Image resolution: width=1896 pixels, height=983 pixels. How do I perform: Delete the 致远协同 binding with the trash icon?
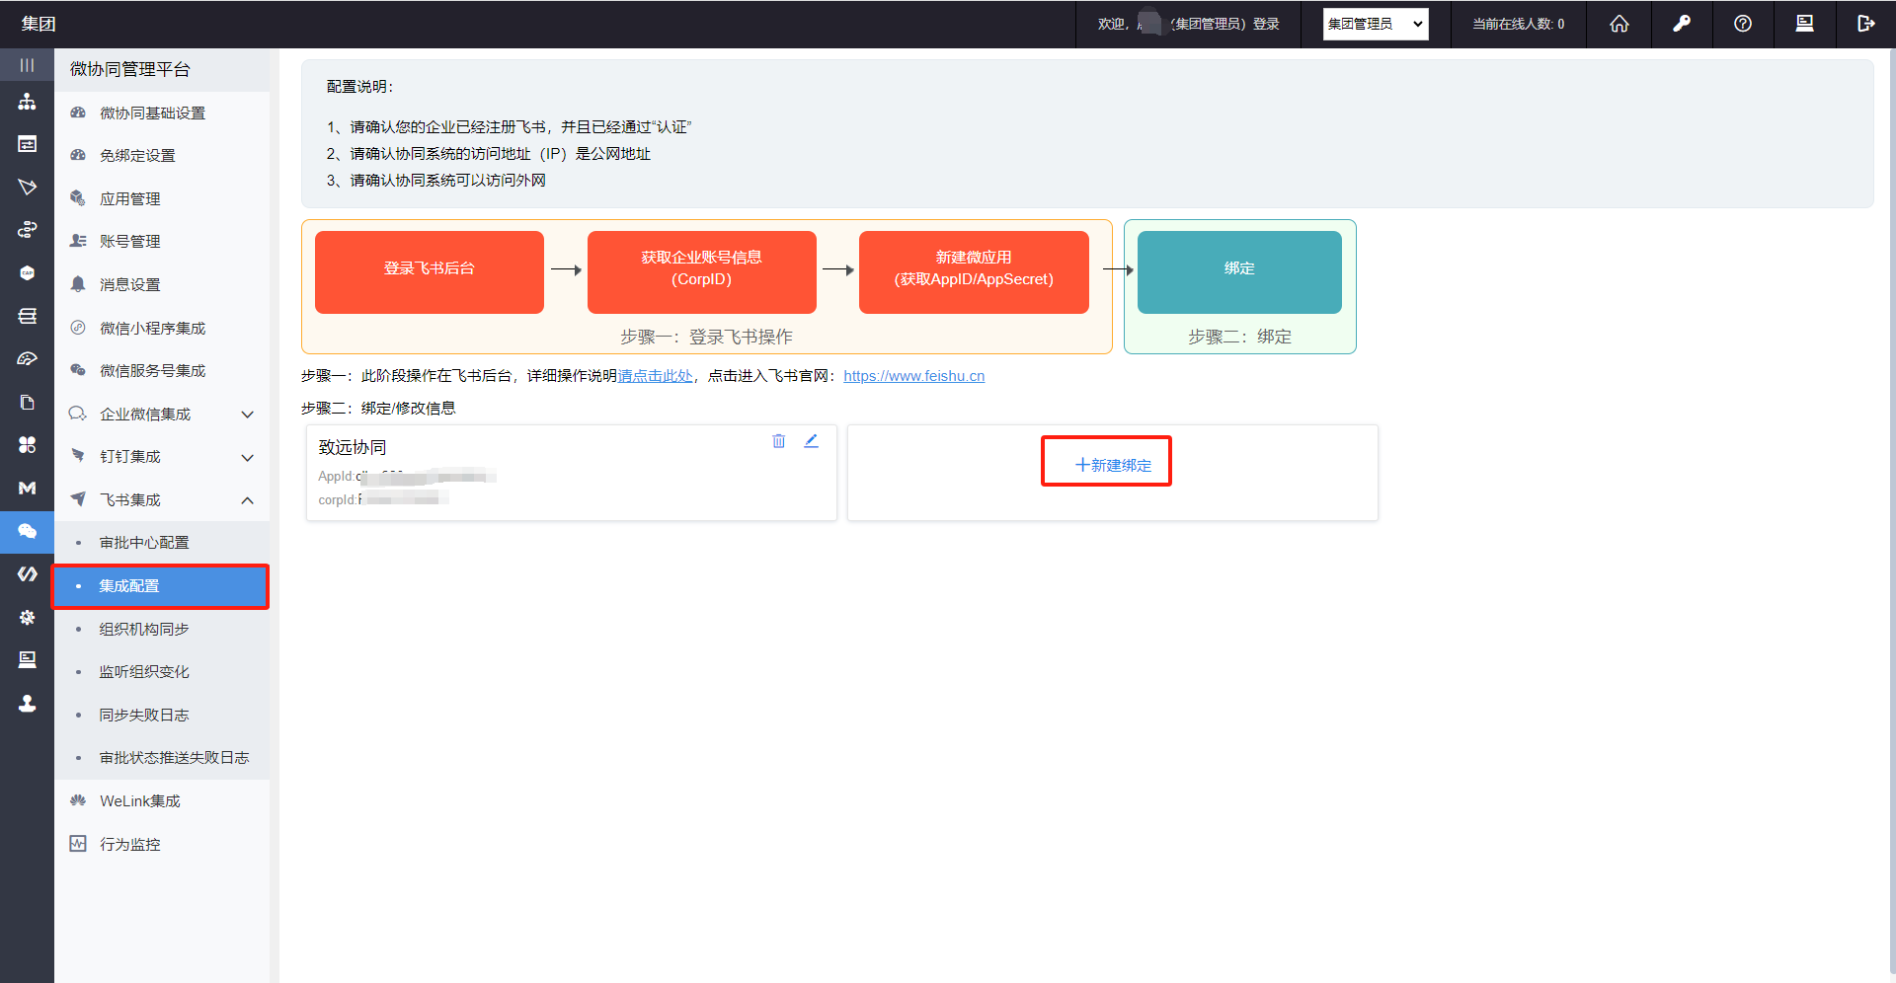tap(778, 441)
